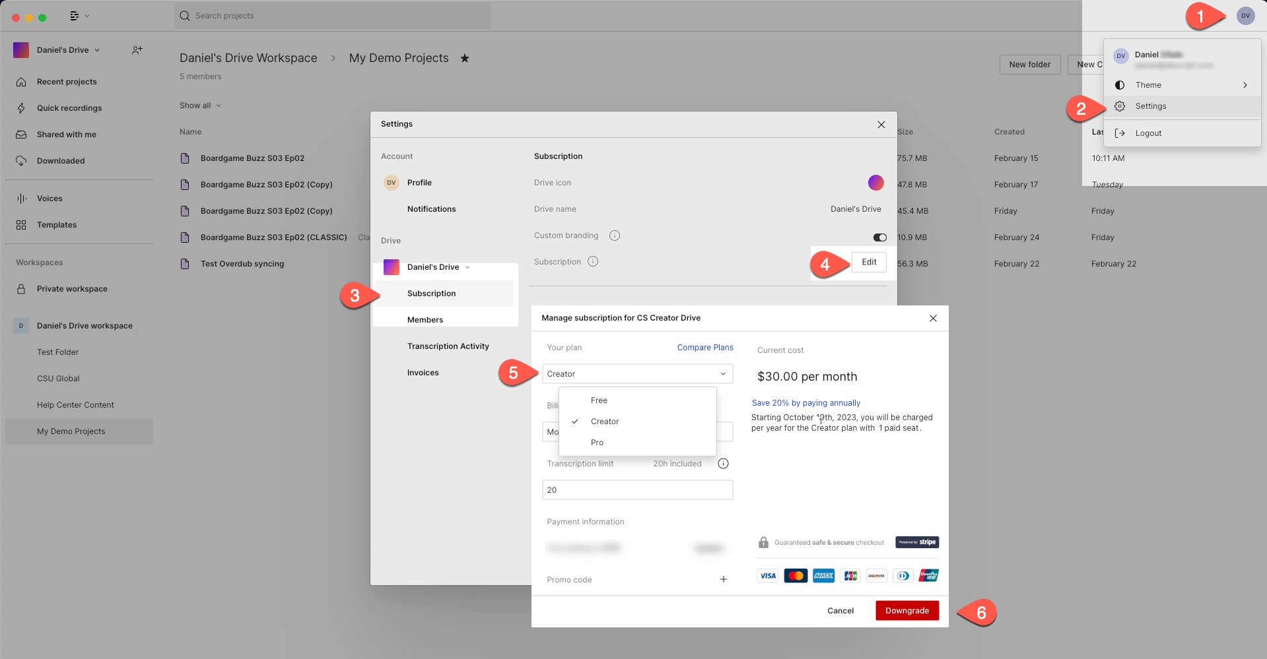The image size is (1267, 659).
Task: Open the Profile settings tab
Action: [x=419, y=183]
